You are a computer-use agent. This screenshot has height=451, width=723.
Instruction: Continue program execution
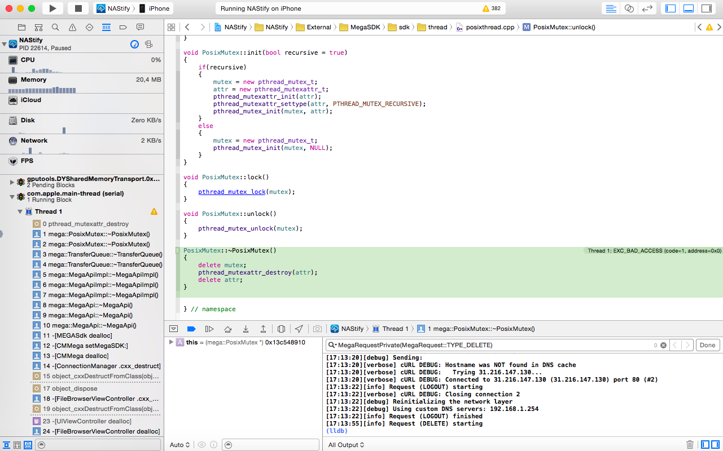209,329
